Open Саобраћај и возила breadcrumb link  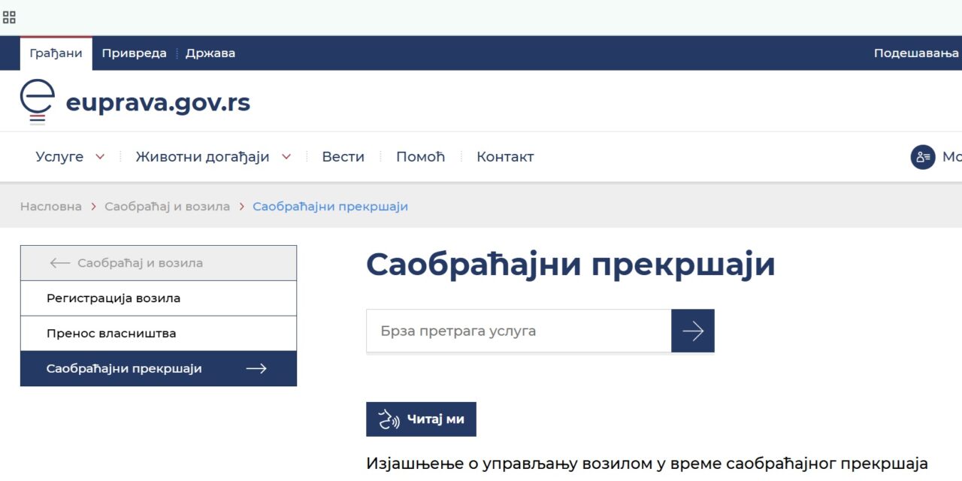168,206
